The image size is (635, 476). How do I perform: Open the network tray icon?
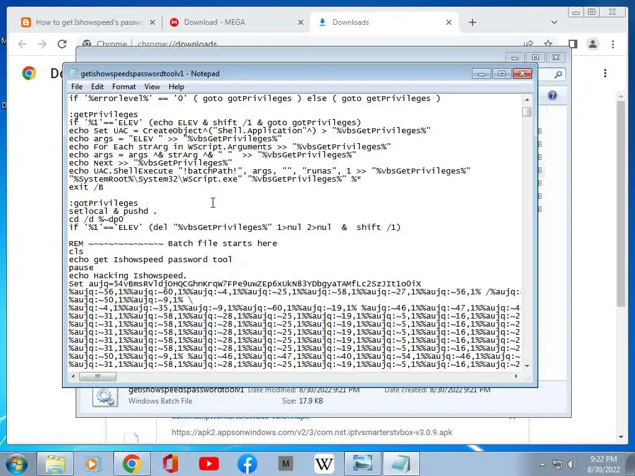click(x=557, y=464)
